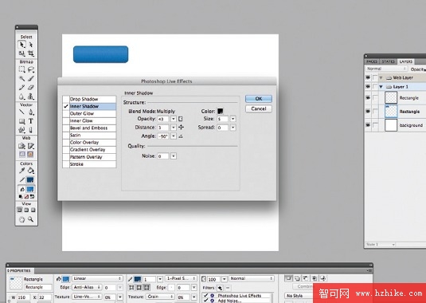This screenshot has width=426, height=303.
Task: Select the Scale tool
Action: [x=22, y=53]
